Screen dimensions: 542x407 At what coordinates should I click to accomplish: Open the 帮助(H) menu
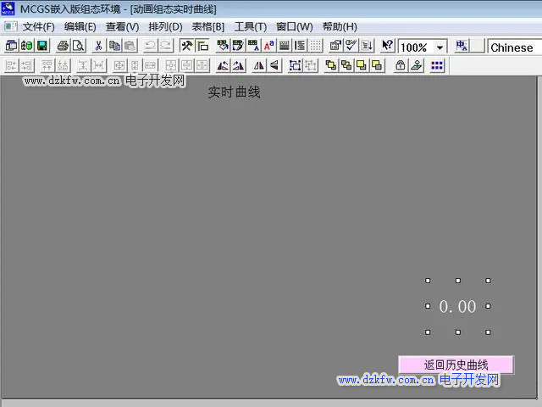tap(340, 26)
